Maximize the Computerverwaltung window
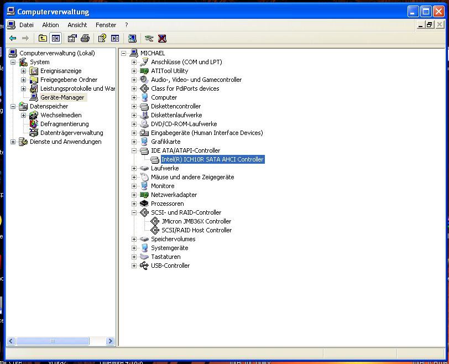Image resolution: width=449 pixels, height=364 pixels. [x=426, y=12]
